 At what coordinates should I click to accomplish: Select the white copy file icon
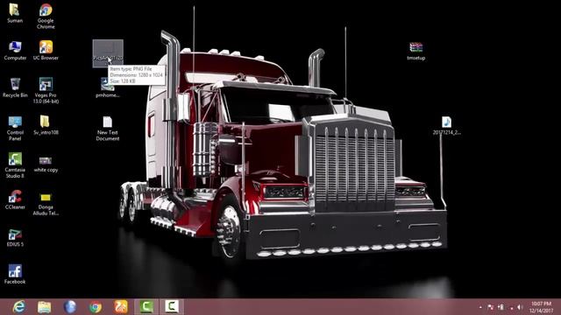(46, 164)
